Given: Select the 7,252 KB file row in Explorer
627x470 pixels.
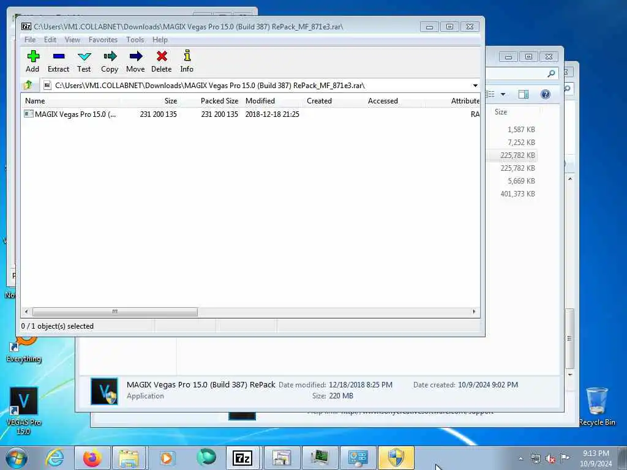Looking at the screenshot, I should click(521, 142).
